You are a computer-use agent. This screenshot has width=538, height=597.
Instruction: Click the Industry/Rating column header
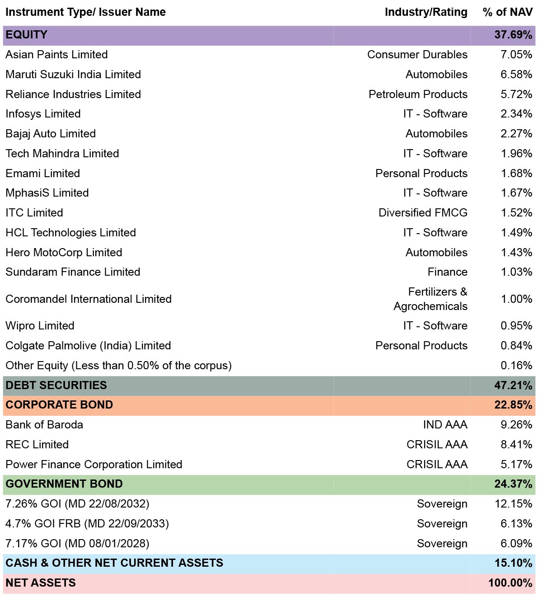pos(426,12)
